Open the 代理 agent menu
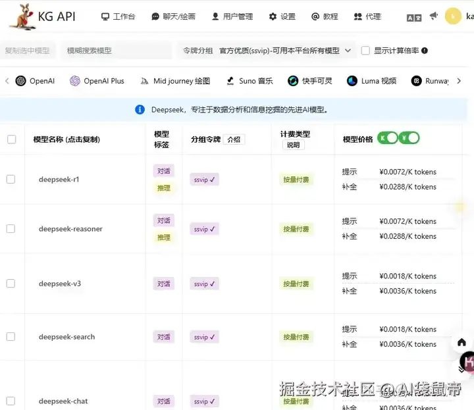474x410 pixels. point(367,16)
